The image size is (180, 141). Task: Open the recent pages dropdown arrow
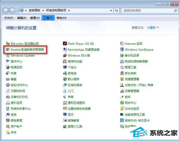tap(17, 11)
